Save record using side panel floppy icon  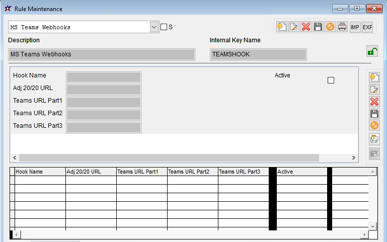coord(374,114)
